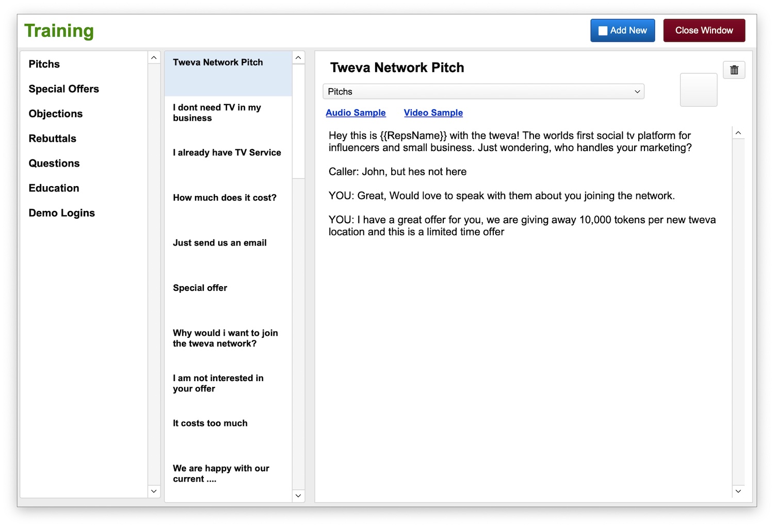This screenshot has width=774, height=527.
Task: Click the blank thumbnail box beside the dropdown
Action: pos(698,90)
